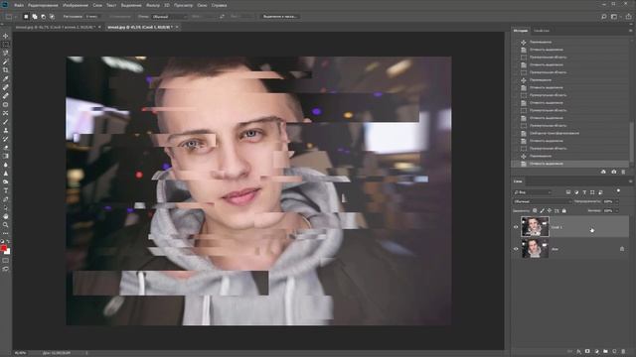Toggle layer filtering switch on or off

618,191
